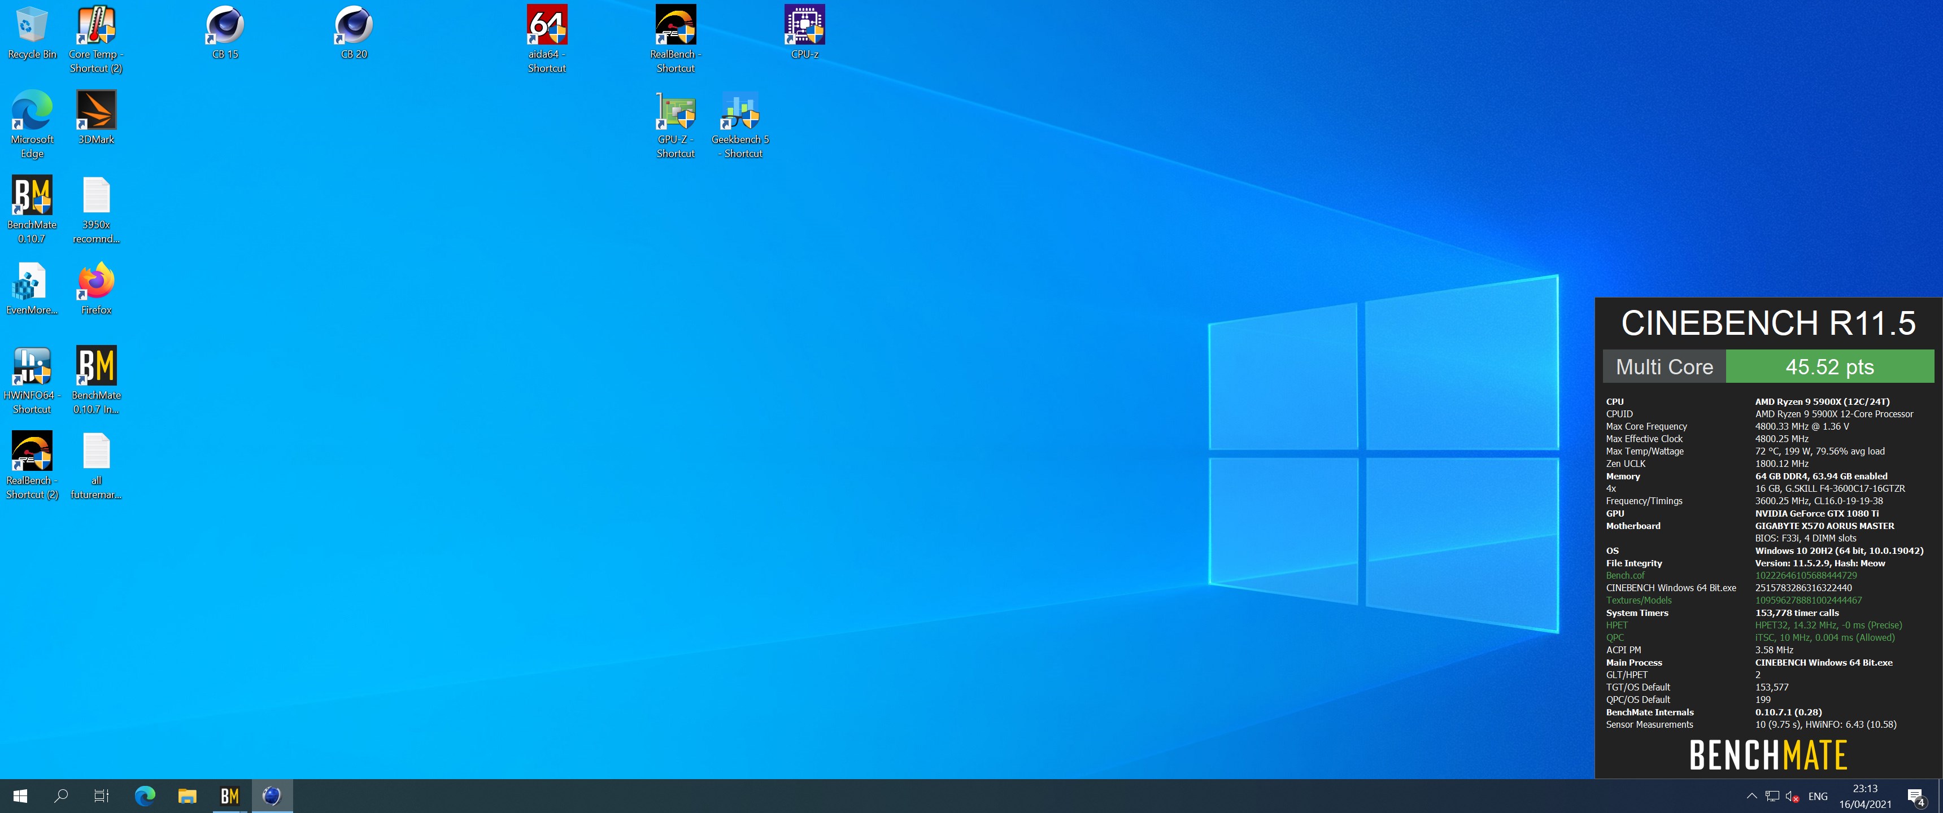Open File Explorer from the taskbar

187,795
